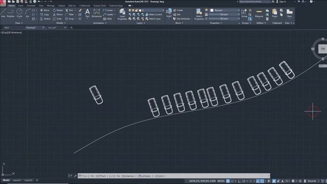Image resolution: width=327 pixels, height=184 pixels.
Task: Expand the Layers panel
Action: pos(141,23)
